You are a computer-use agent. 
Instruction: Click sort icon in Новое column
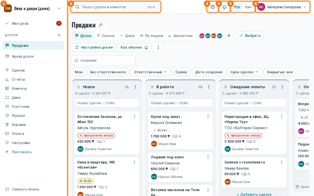(127, 87)
